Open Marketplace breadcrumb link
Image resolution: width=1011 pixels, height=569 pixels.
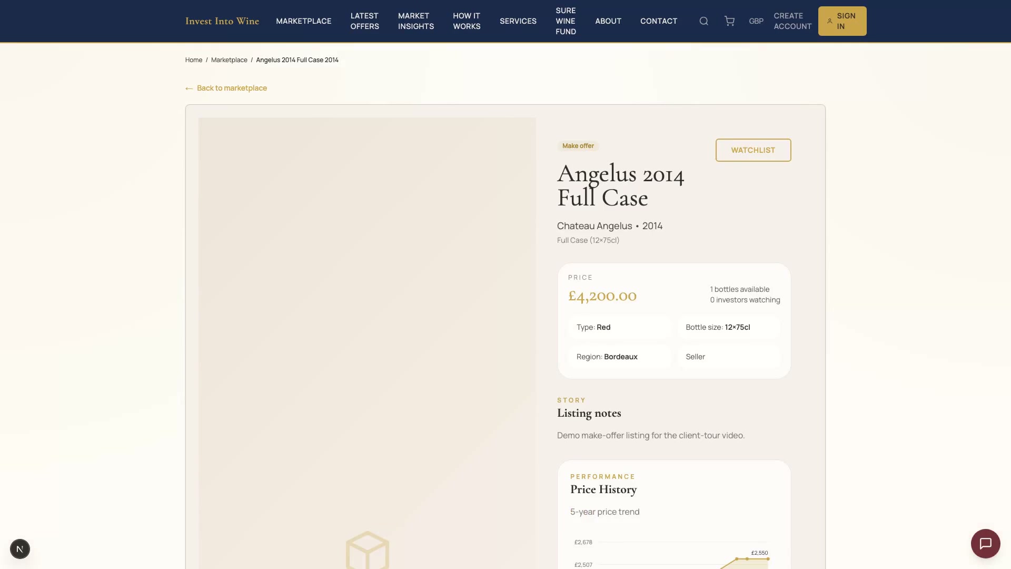coord(229,60)
